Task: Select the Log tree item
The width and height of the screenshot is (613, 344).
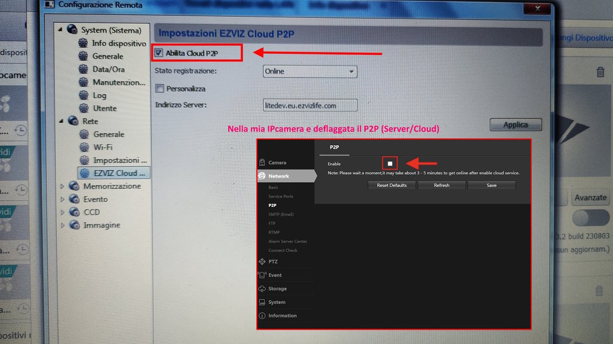Action: pyautogui.click(x=99, y=95)
